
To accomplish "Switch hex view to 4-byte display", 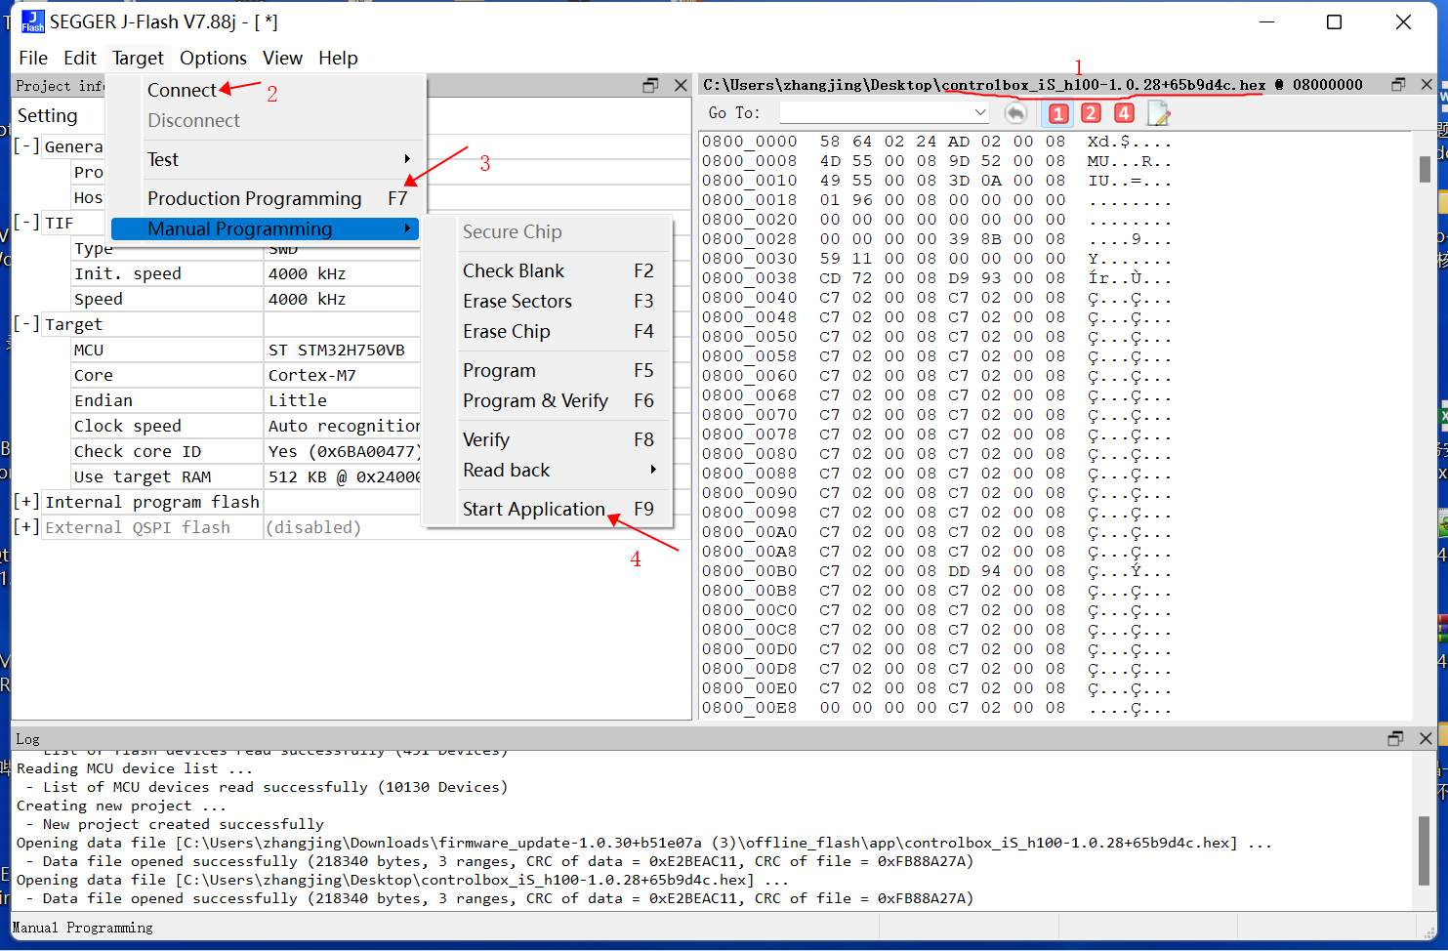I will coord(1124,113).
